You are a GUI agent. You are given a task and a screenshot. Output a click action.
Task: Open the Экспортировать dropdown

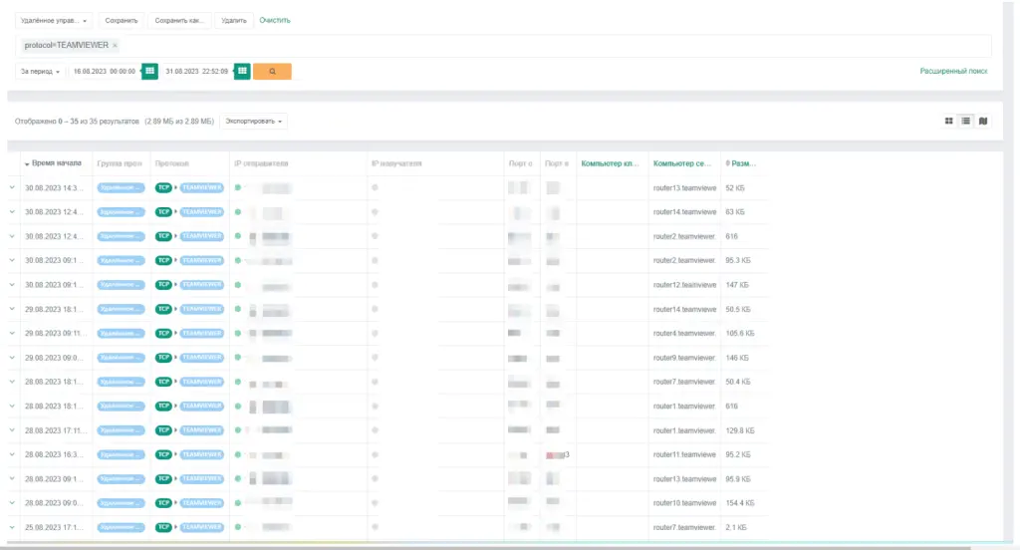254,122
